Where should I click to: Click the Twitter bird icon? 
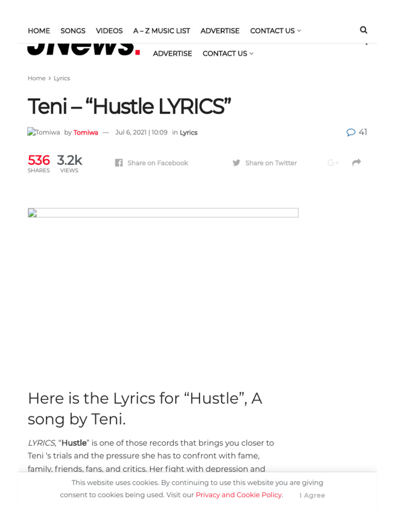(237, 163)
